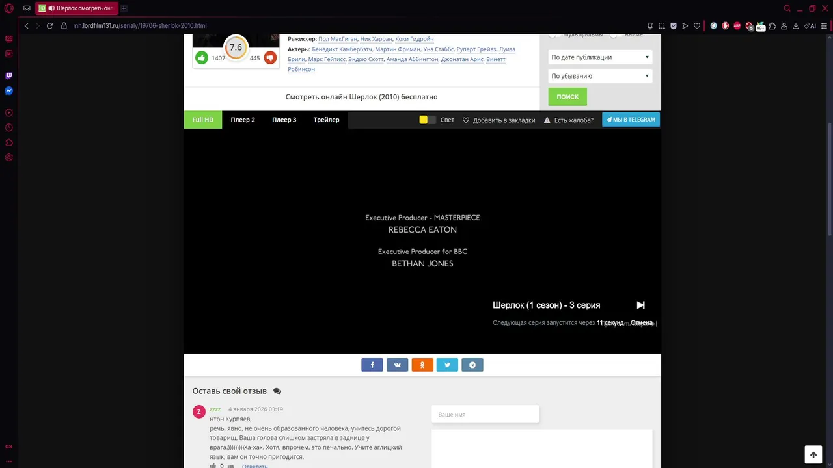Image resolution: width=833 pixels, height=468 pixels.
Task: Add page to bookmarks heart icon
Action: click(x=697, y=26)
